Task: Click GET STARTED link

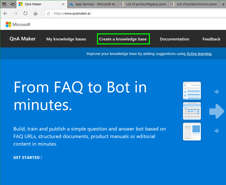Action: [x=28, y=157]
